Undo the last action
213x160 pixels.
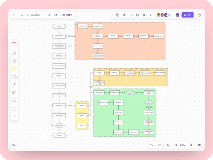(x=151, y=145)
